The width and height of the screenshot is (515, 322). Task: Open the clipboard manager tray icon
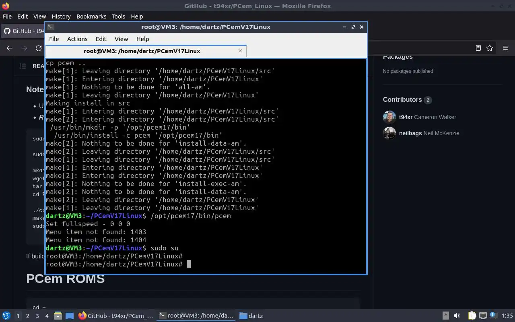click(x=472, y=316)
